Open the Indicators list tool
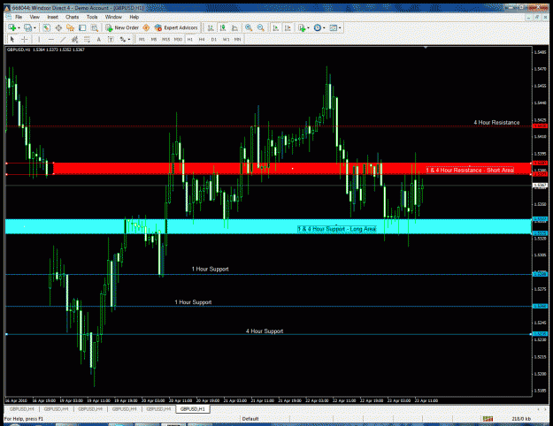 click(302, 27)
